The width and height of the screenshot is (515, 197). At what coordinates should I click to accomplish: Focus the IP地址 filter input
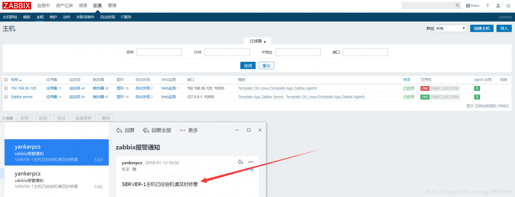[298, 52]
